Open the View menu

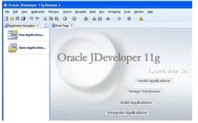pyautogui.click(x=24, y=12)
